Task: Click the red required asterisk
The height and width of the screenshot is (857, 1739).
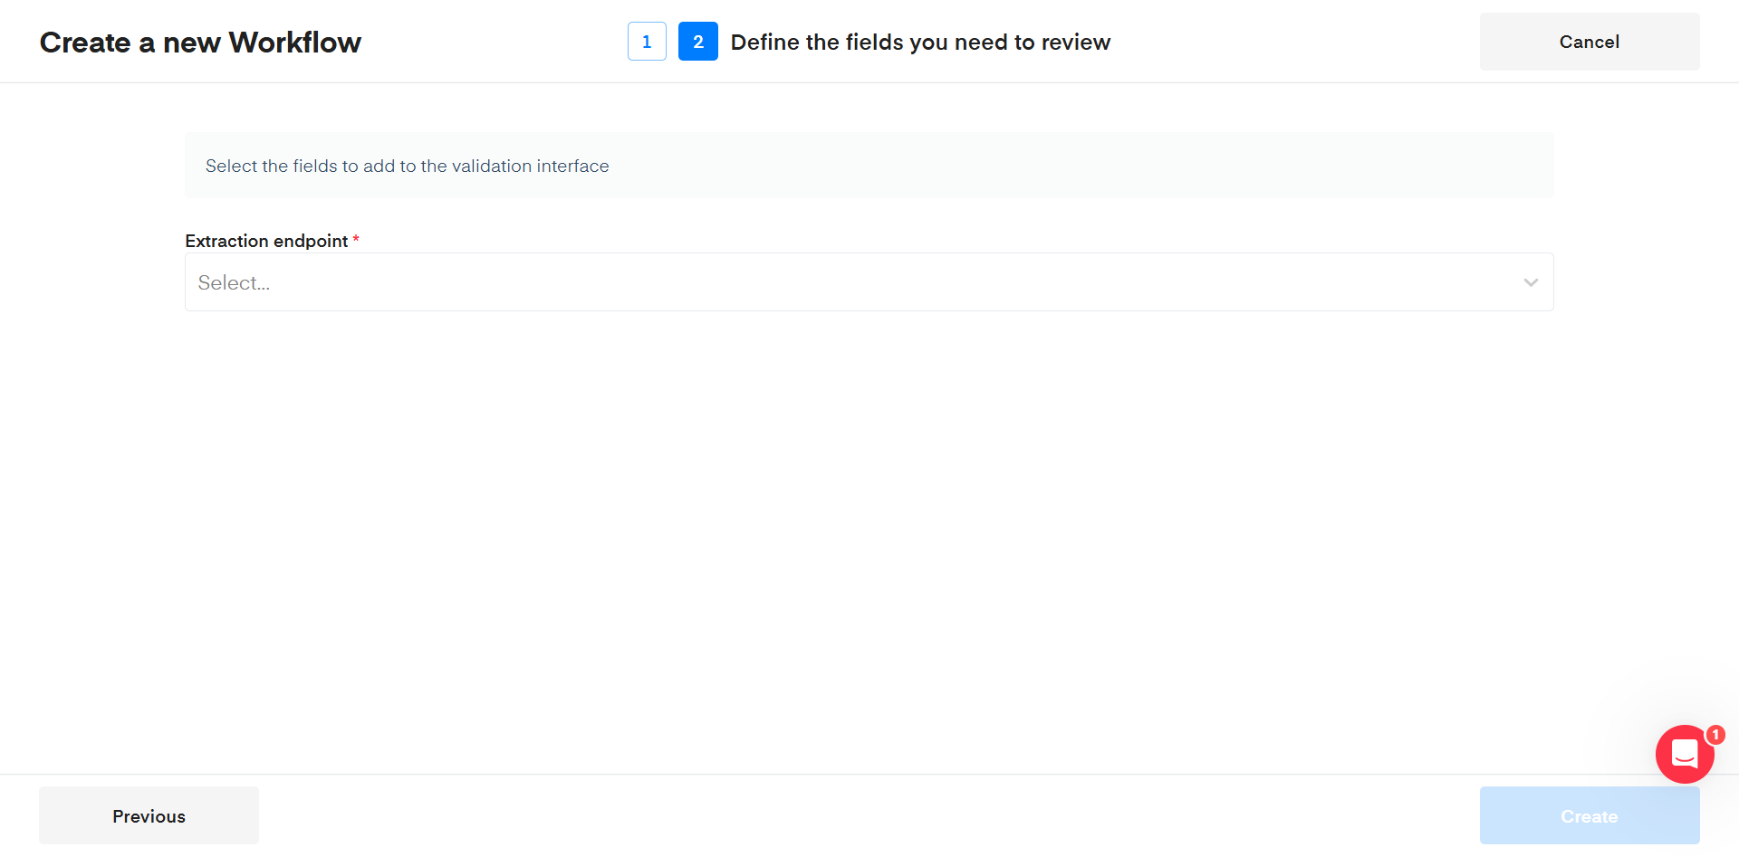Action: (356, 240)
